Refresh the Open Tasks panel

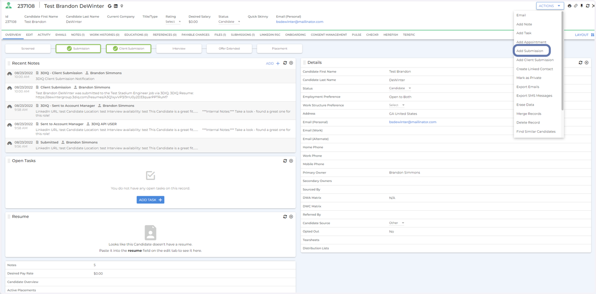click(285, 161)
